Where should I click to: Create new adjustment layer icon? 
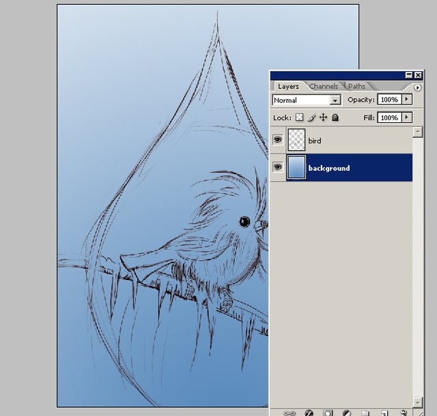click(x=346, y=413)
